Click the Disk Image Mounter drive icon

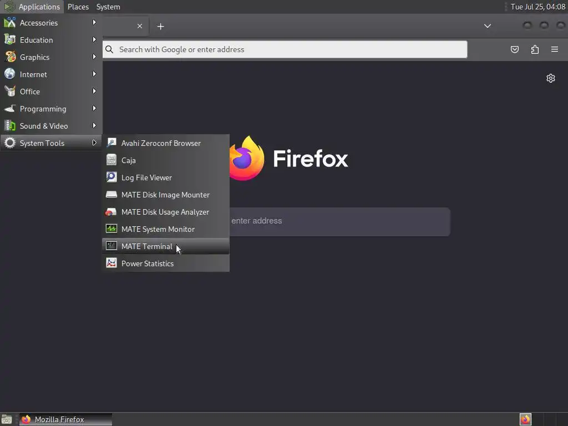coord(111,195)
